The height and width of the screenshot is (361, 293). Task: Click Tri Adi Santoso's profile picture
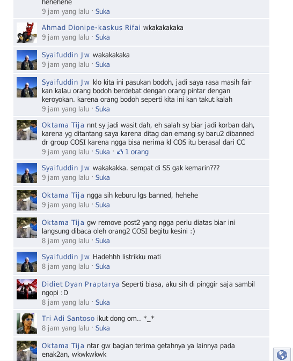click(27, 324)
